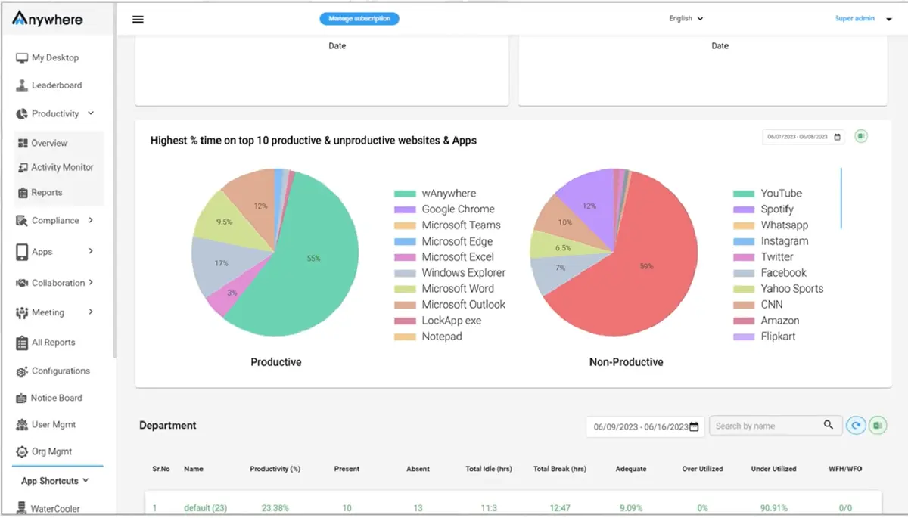Expand the Compliance submenu arrow
Viewport: 908px width, 518px height.
pos(91,220)
